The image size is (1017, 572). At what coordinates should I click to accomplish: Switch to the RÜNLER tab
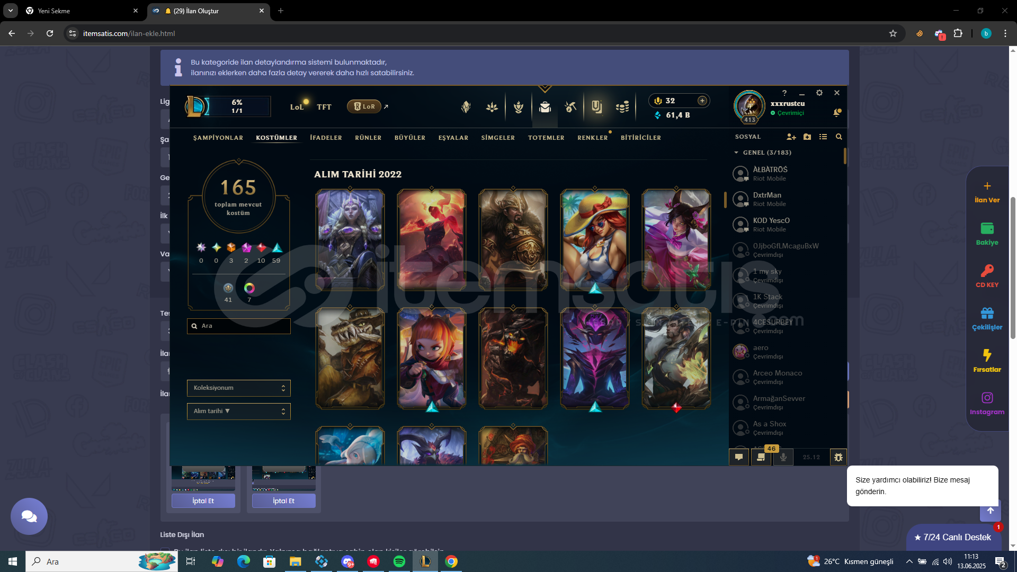pyautogui.click(x=368, y=138)
